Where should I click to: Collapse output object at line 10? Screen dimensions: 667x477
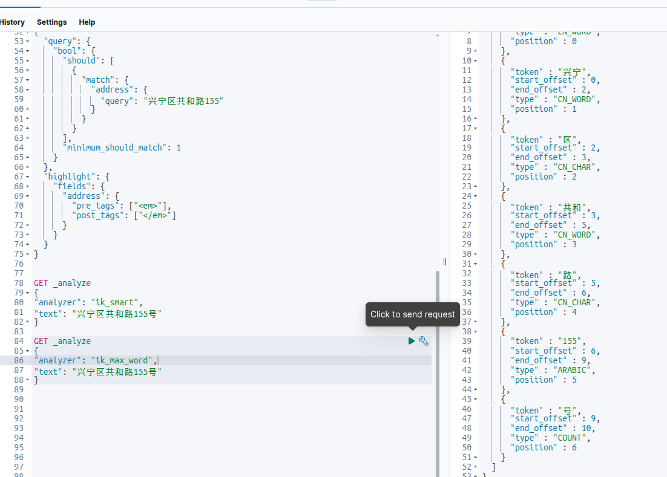click(476, 61)
